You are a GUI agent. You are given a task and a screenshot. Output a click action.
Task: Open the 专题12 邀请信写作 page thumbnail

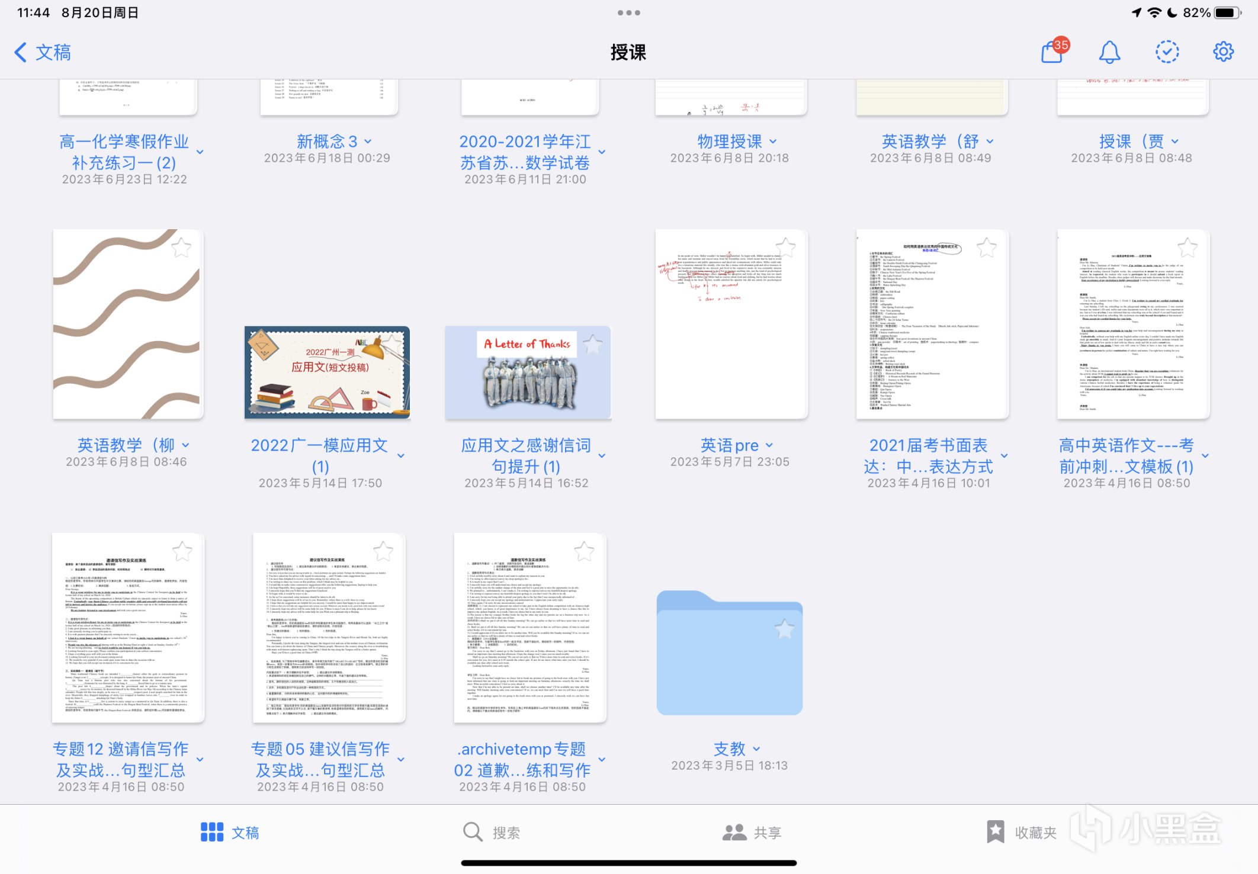[129, 628]
